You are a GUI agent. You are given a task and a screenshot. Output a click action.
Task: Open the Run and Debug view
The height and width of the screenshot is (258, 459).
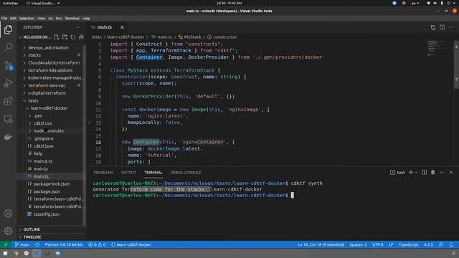coord(8,83)
